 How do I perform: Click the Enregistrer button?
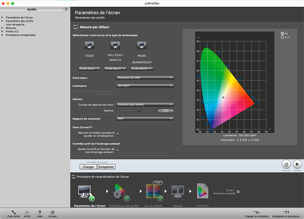coord(106,167)
